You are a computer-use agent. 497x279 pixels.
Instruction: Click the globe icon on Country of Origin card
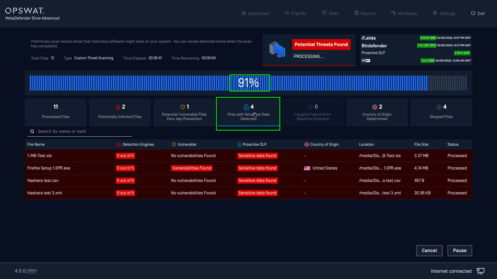(375, 107)
